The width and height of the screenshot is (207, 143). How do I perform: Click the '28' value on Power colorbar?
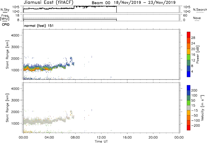pos(193,38)
